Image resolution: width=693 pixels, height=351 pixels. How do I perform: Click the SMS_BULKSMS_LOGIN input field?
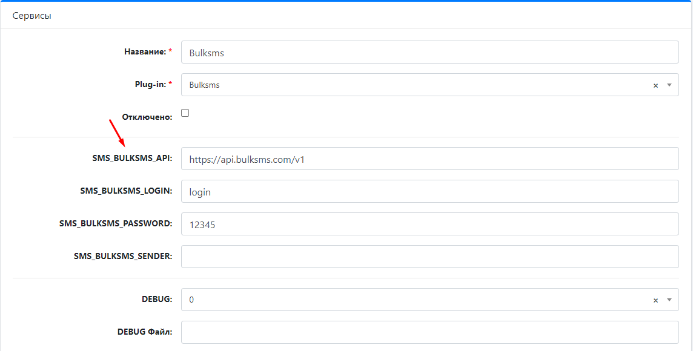(x=429, y=191)
